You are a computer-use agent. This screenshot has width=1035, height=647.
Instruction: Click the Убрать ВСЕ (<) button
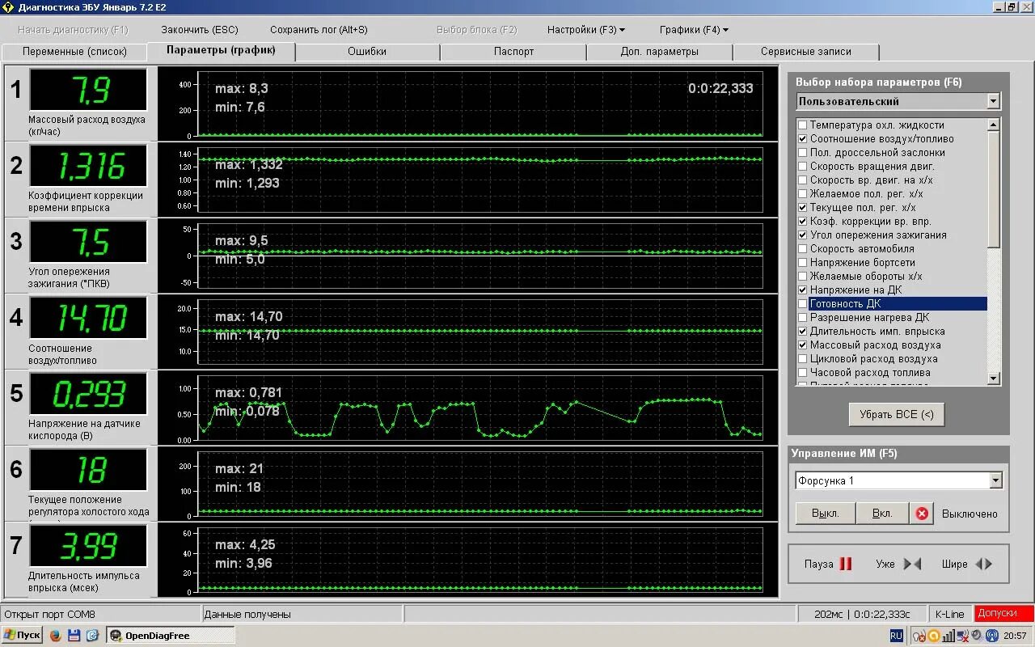896,415
